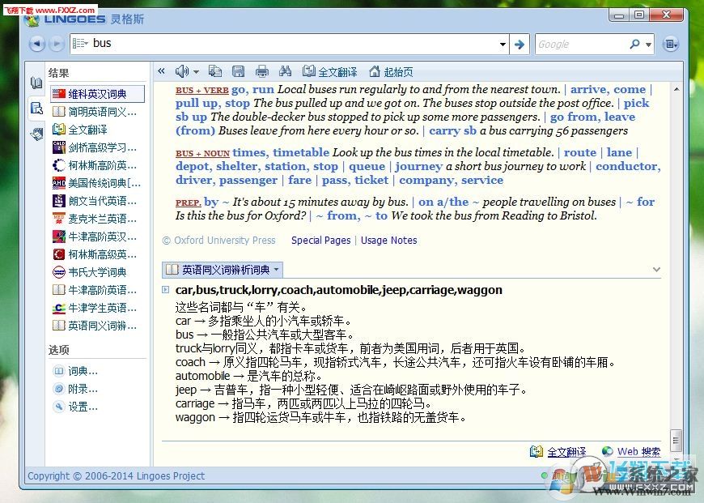Open the Usage Notes link
Screen dimensions: 704x503
pos(388,240)
